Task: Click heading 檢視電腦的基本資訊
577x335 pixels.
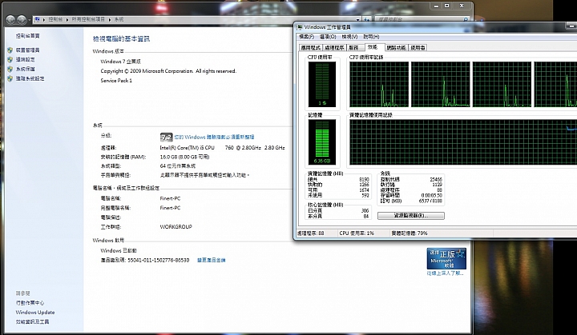Action: coord(122,39)
